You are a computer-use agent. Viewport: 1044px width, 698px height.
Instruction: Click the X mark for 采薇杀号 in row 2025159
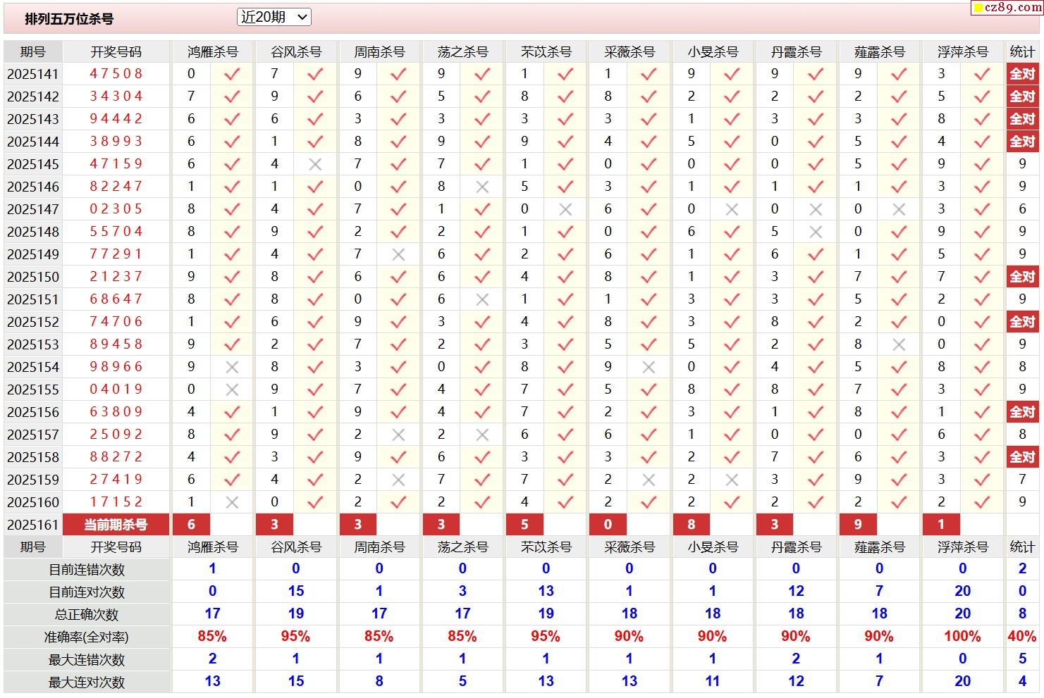tap(649, 480)
